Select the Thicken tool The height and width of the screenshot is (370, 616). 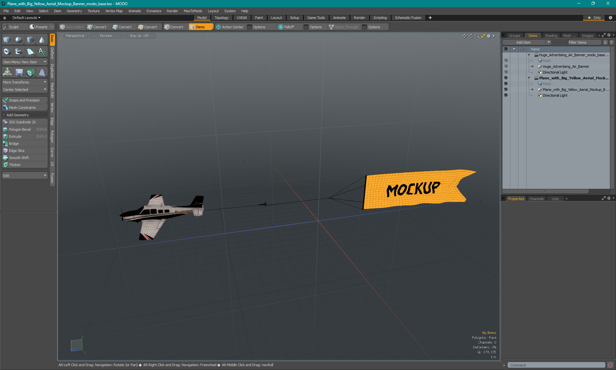point(24,164)
